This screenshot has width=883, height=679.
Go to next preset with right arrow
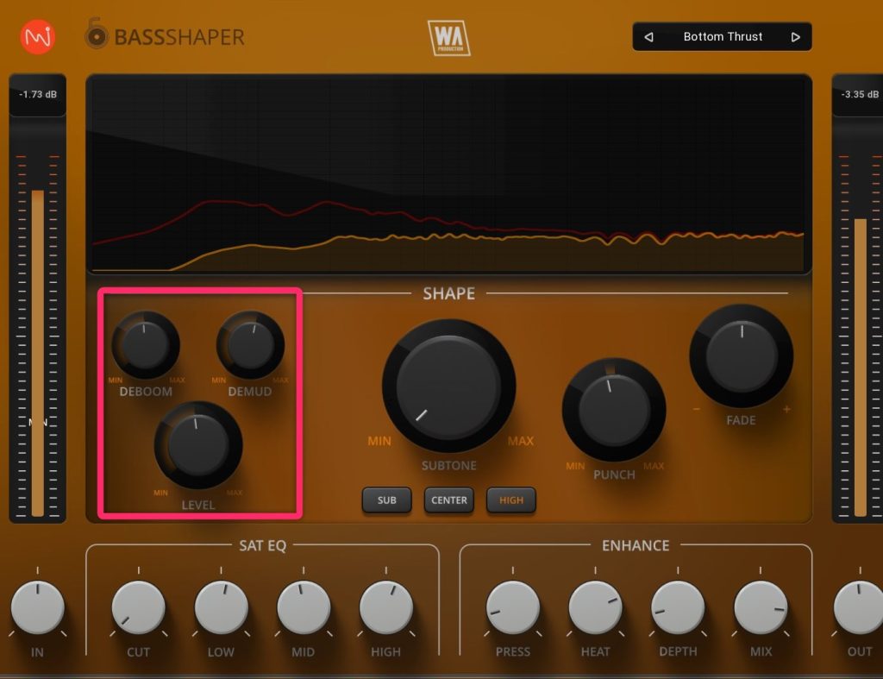[x=795, y=37]
